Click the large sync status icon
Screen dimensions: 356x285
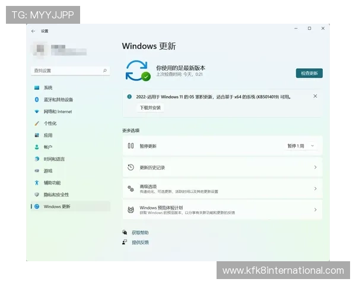138,71
